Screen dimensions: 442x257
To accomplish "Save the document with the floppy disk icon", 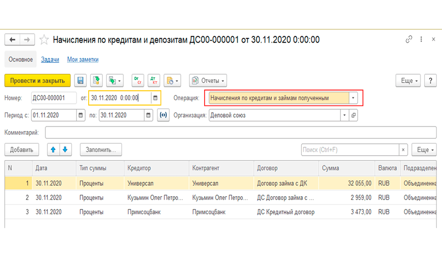I will pyautogui.click(x=80, y=80).
